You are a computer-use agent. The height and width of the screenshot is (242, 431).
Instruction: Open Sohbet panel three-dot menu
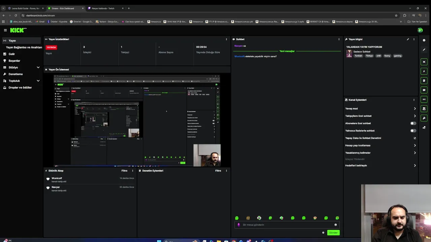339,39
